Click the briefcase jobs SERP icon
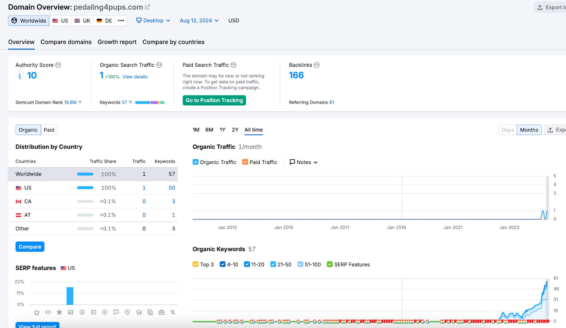 161,312
